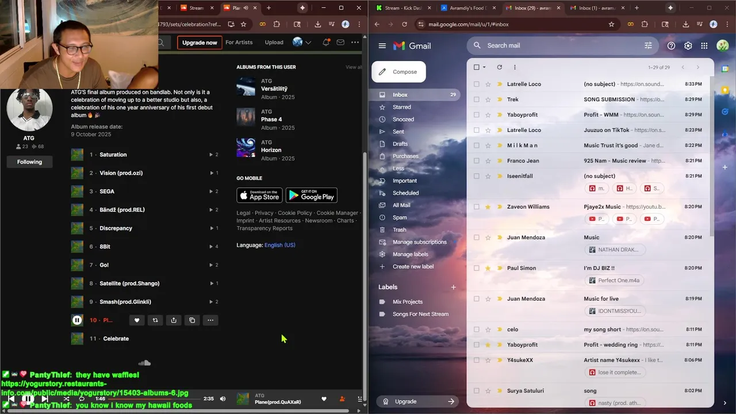The width and height of the screenshot is (736, 414).
Task: Open Google apps grid
Action: click(704, 46)
